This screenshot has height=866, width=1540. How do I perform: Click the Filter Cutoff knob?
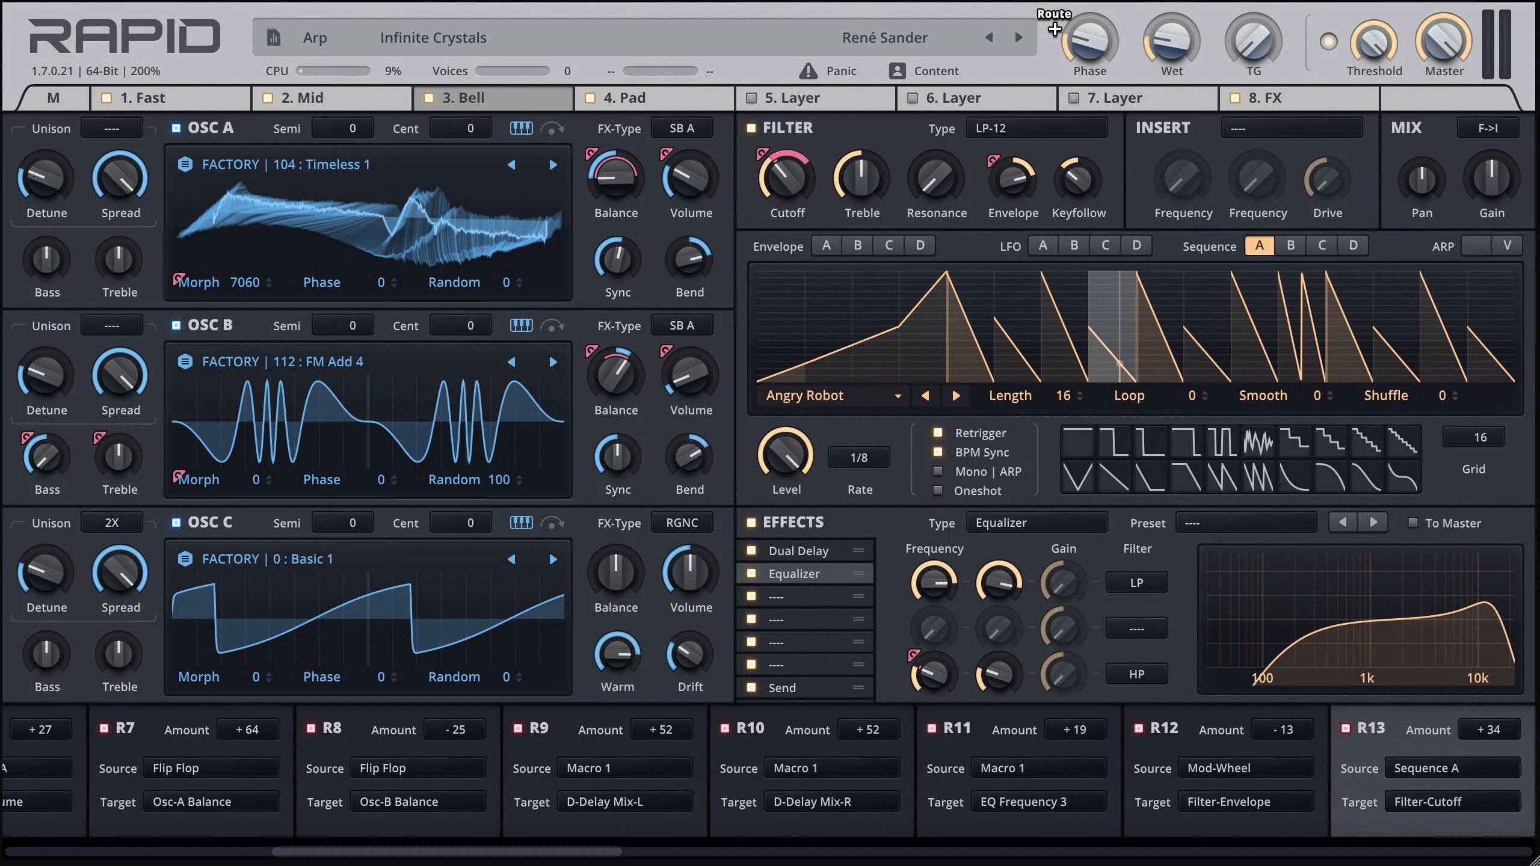pyautogui.click(x=786, y=178)
